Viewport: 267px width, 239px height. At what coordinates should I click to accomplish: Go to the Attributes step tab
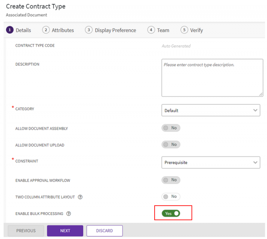tap(63, 30)
